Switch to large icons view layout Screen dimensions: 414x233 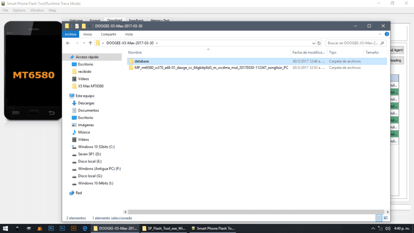(386, 218)
